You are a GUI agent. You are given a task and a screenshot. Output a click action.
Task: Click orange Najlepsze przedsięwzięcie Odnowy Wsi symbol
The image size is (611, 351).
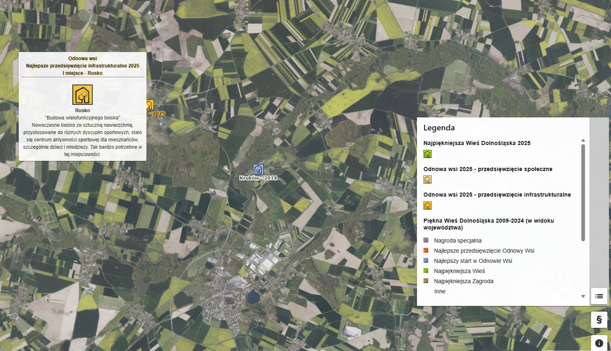coord(426,251)
